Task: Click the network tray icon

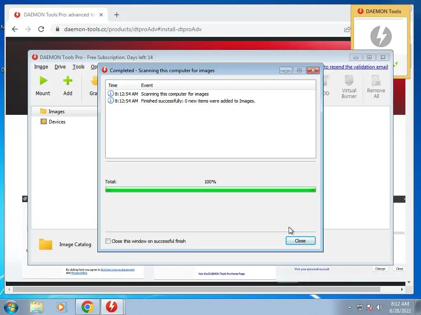Action: point(359,307)
